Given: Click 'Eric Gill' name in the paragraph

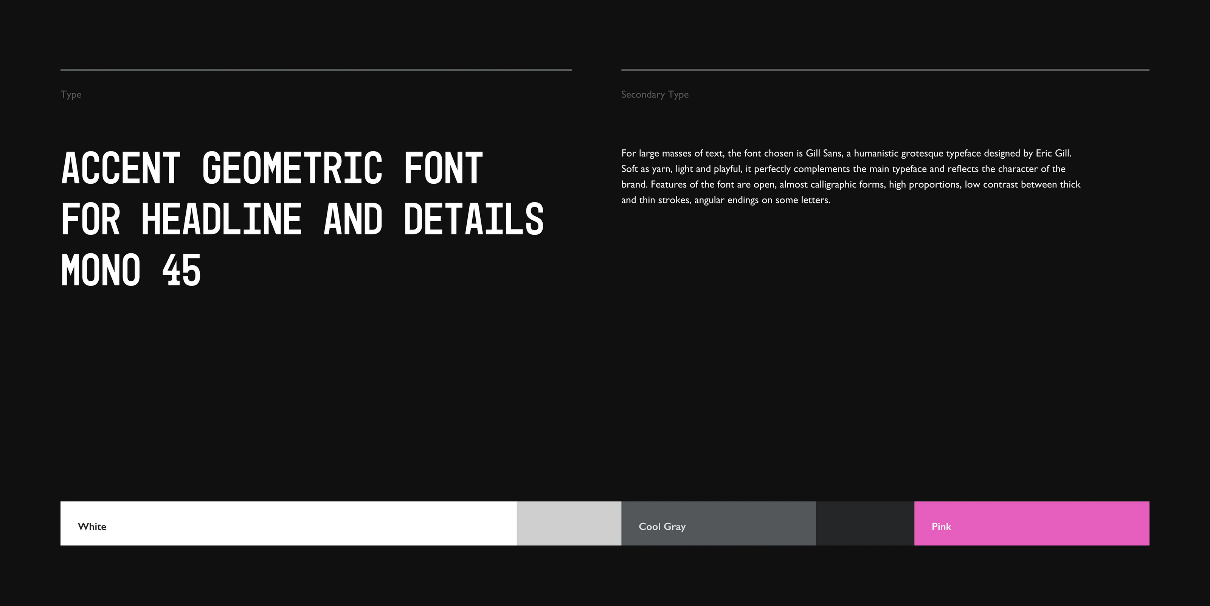Looking at the screenshot, I should click(x=1053, y=153).
